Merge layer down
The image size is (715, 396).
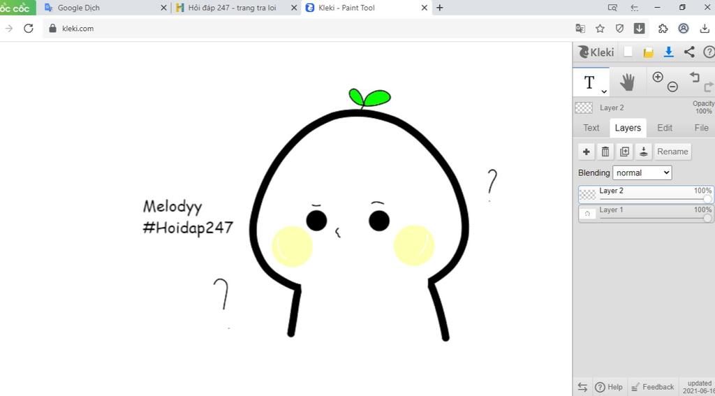[643, 152]
